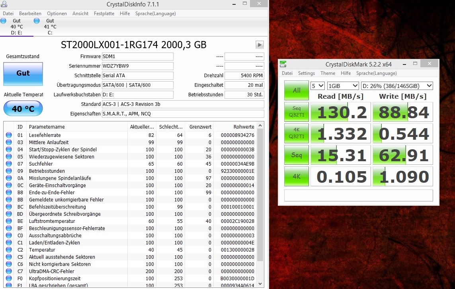Screen dimensions: 455x289
Task: Open the drive selection dropdown D: 26%
Action: tap(397, 86)
